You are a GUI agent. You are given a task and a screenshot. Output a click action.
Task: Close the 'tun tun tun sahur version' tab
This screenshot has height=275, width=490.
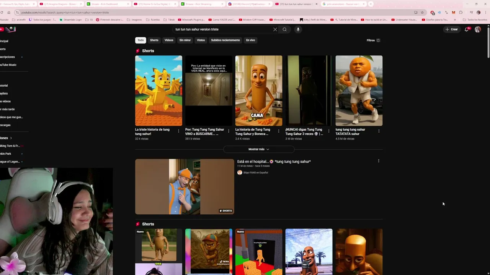[x=316, y=4]
